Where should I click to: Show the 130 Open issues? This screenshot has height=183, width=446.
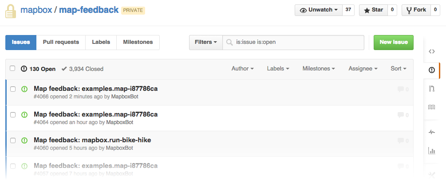(38, 69)
